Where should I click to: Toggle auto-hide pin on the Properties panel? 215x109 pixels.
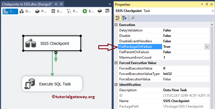tap(207, 4)
